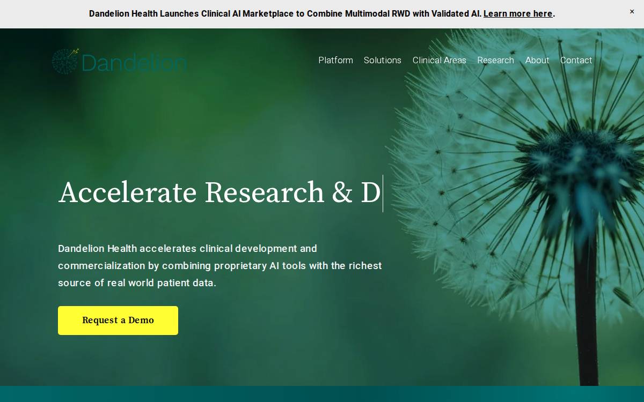Open the Solutions menu
Image resolution: width=644 pixels, height=402 pixels.
tap(383, 60)
